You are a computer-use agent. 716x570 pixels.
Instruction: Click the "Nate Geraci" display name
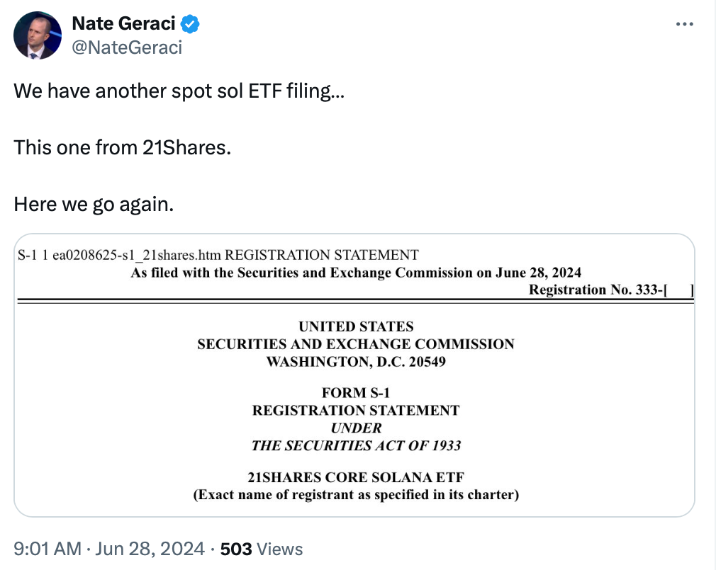click(123, 24)
